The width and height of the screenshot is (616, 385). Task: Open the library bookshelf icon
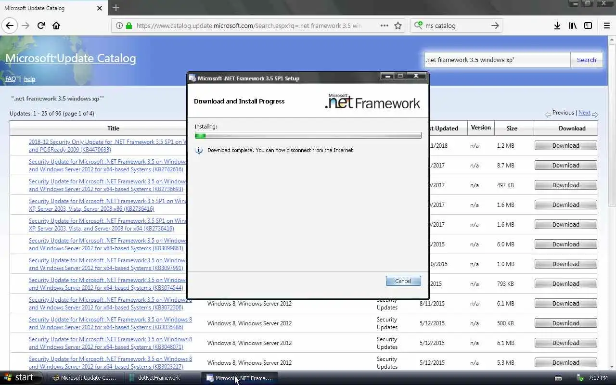coord(573,26)
